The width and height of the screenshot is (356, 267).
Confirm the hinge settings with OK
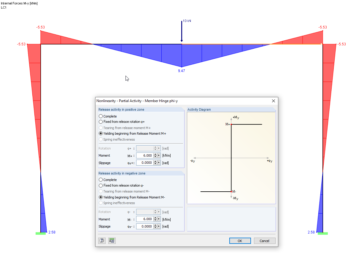coord(240,241)
